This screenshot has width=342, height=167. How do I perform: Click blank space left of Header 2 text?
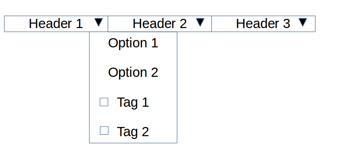[120, 24]
